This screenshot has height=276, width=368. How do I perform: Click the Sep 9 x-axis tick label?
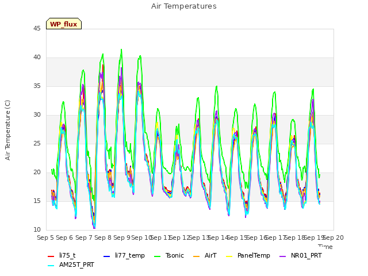tap(122, 237)
